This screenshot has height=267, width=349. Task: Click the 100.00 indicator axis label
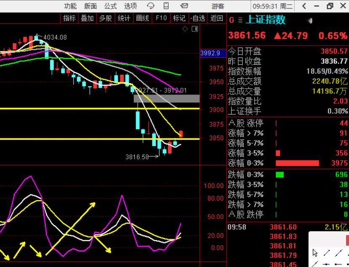(214, 186)
